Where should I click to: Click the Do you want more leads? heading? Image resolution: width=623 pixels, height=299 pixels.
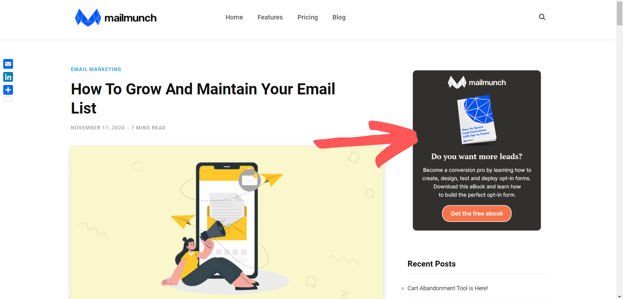coord(477,156)
